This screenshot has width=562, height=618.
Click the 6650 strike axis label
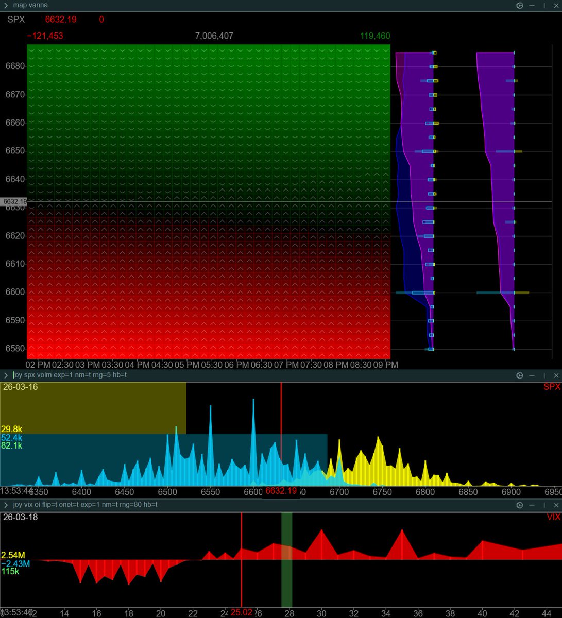tap(15, 151)
